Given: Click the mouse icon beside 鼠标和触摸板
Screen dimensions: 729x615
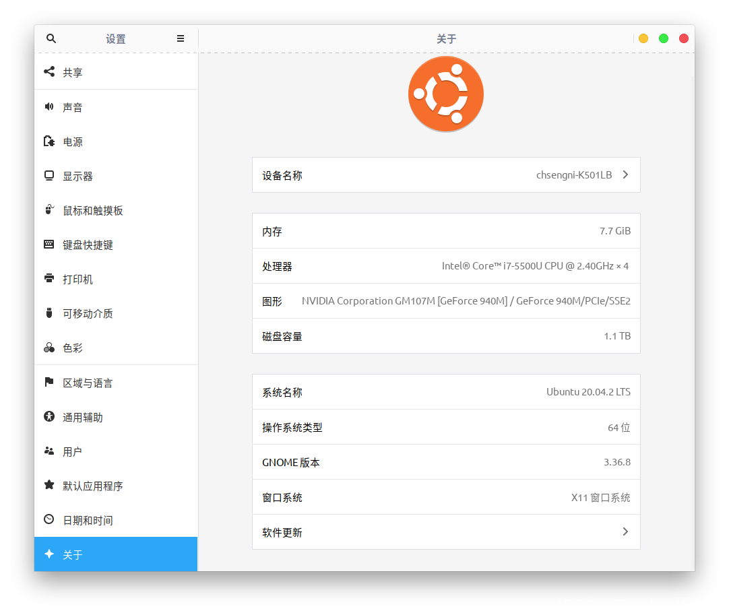Looking at the screenshot, I should pyautogui.click(x=49, y=209).
